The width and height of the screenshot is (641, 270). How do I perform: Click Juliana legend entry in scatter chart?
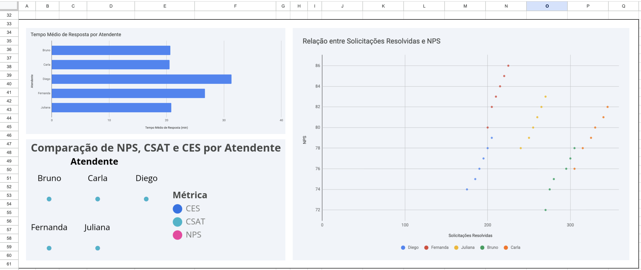[464, 248]
